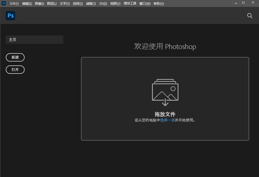Image resolution: width=259 pixels, height=177 pixels.
Task: Open the 滤镜(T) menu
Action: pos(91,3)
